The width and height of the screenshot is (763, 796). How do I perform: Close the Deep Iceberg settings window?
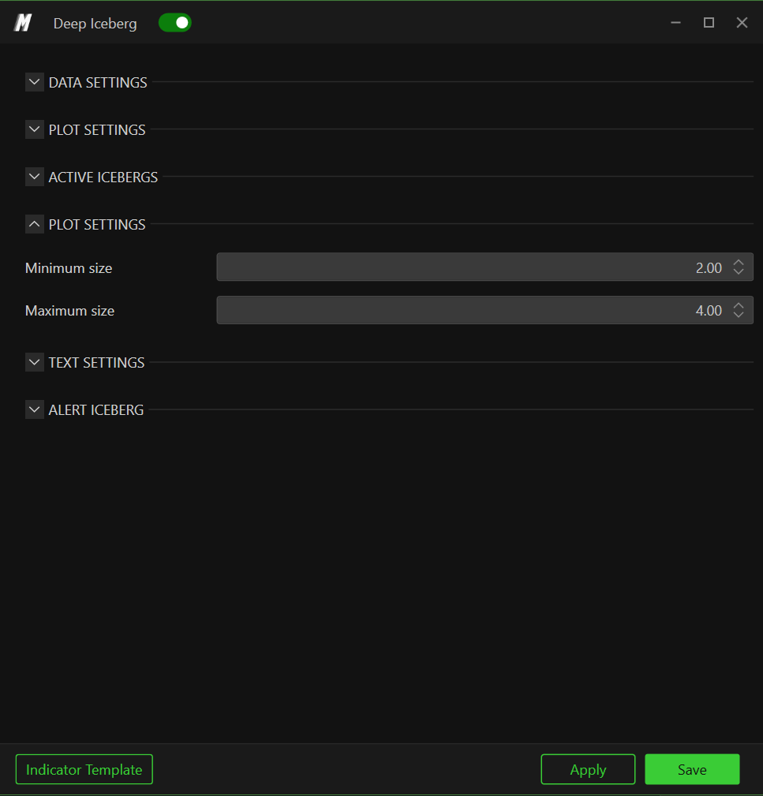(742, 23)
